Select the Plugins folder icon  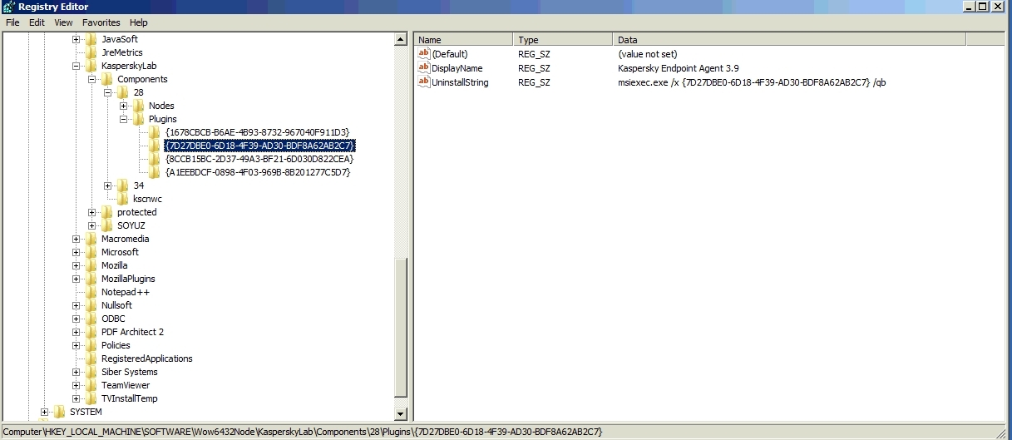(x=139, y=119)
